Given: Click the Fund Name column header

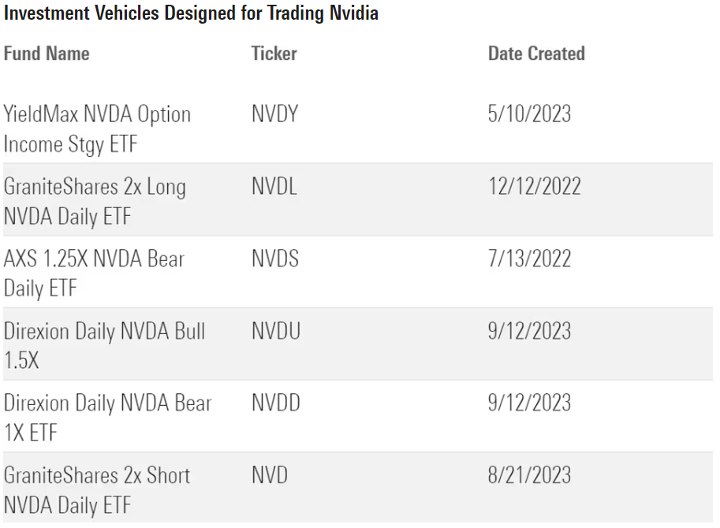Looking at the screenshot, I should (47, 54).
